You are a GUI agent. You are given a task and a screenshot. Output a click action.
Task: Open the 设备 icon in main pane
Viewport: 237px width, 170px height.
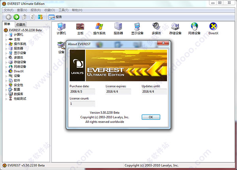click(61, 47)
